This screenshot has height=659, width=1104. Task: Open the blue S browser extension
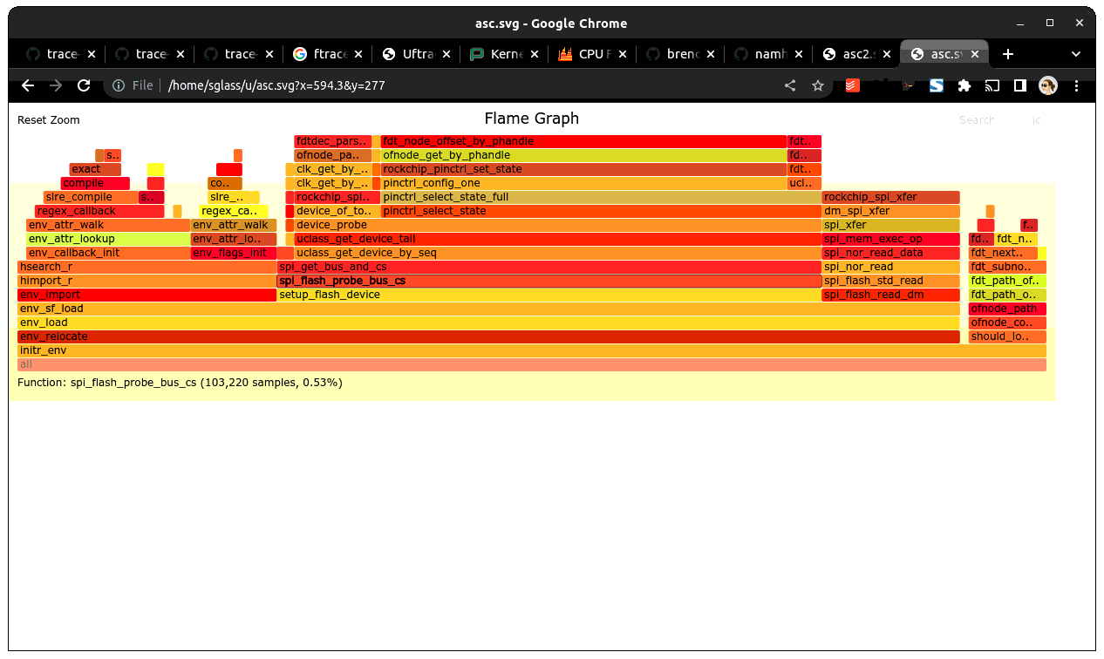click(x=936, y=85)
